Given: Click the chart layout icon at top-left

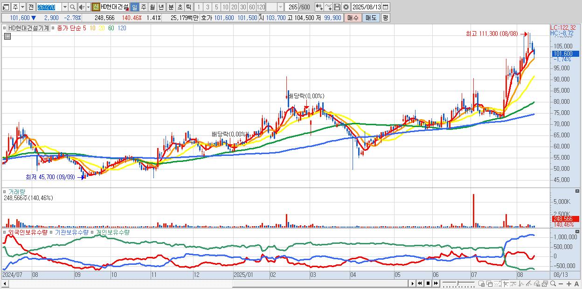Looking at the screenshot, I should [x=6, y=7].
